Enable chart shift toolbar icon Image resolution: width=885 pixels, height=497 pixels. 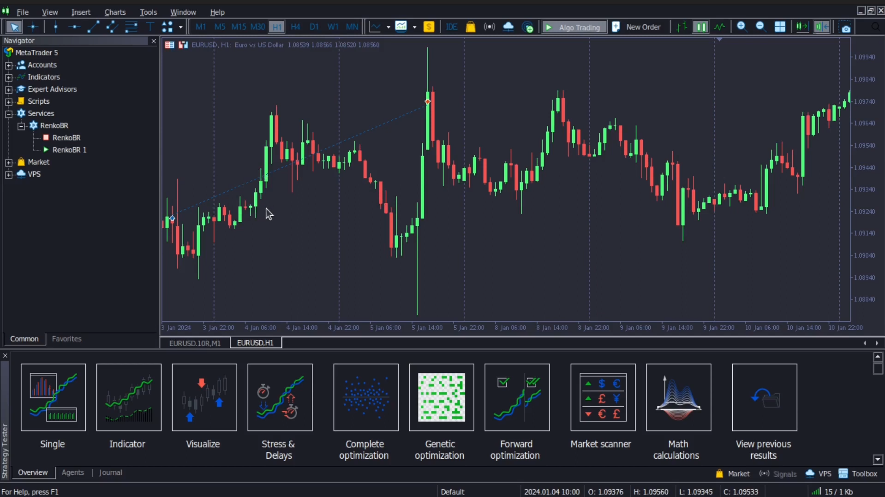pos(822,27)
